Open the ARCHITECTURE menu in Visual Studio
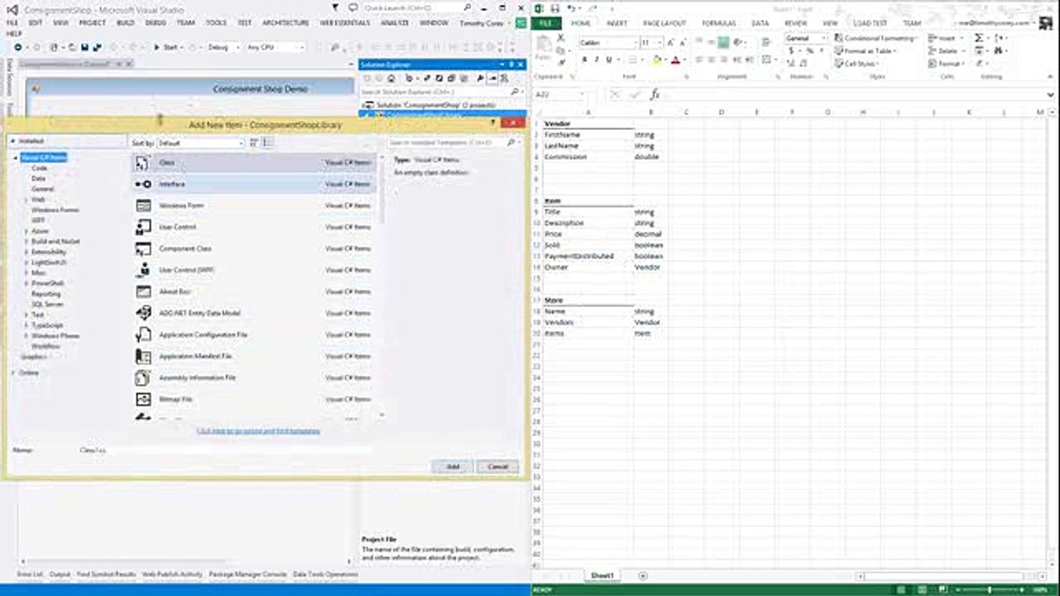The height and width of the screenshot is (596, 1060). point(286,23)
